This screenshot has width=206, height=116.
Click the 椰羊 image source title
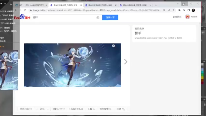coord(138,33)
